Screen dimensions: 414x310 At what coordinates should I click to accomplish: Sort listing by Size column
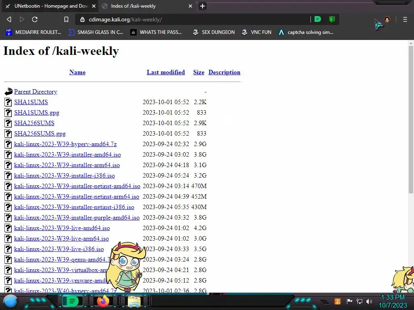(x=199, y=72)
